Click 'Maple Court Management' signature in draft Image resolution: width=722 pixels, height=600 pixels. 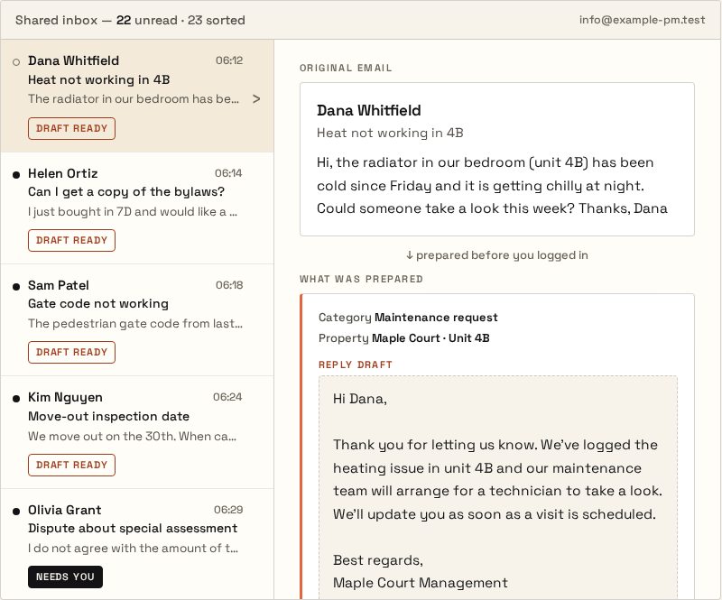[420, 583]
